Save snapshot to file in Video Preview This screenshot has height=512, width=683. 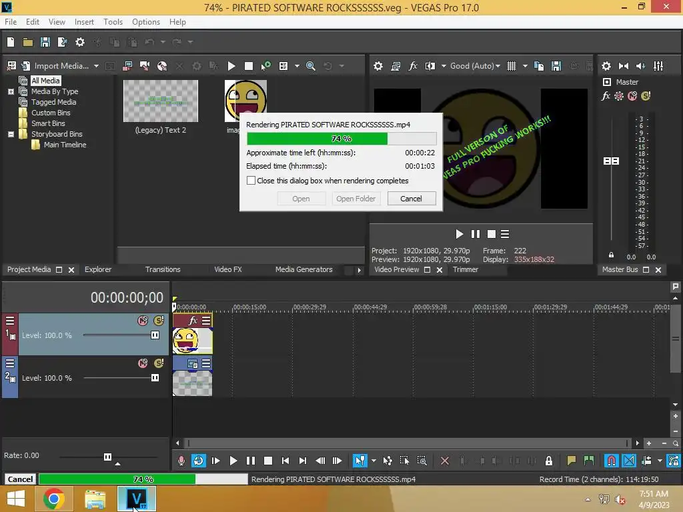(x=556, y=66)
